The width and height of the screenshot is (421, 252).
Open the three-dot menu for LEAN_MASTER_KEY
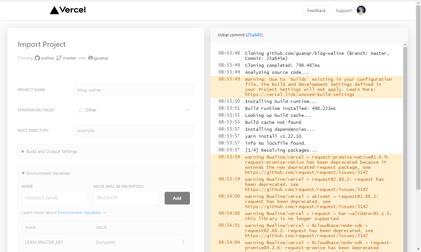pos(183,242)
